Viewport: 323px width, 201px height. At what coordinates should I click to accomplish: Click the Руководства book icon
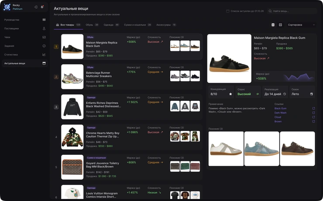click(44, 20)
